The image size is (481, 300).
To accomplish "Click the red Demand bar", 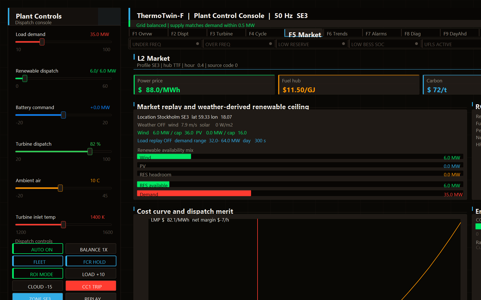I will tap(194, 193).
